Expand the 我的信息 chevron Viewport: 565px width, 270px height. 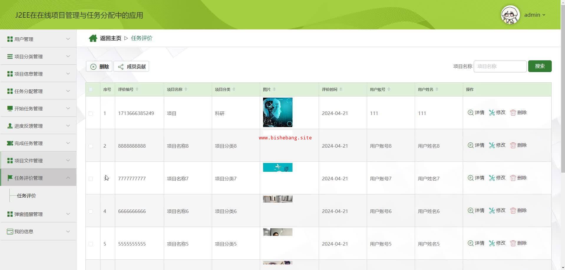pos(68,231)
